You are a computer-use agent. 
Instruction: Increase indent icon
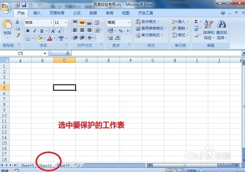[x=82, y=38]
